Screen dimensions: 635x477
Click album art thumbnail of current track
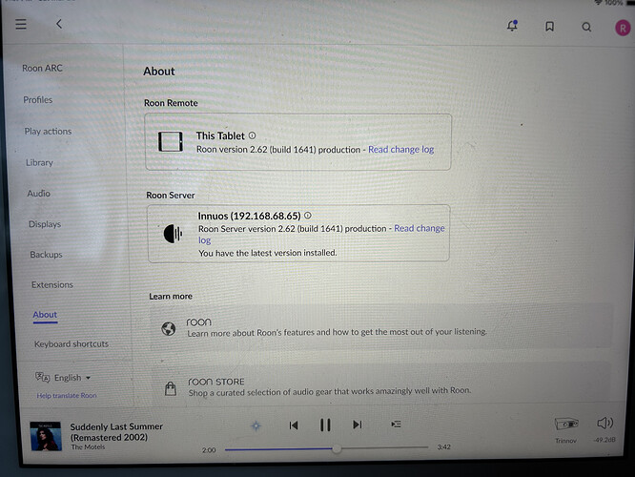click(46, 436)
